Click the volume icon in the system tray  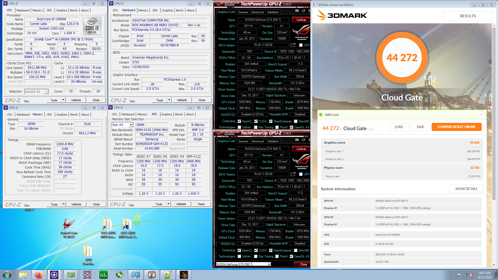pos(472,275)
